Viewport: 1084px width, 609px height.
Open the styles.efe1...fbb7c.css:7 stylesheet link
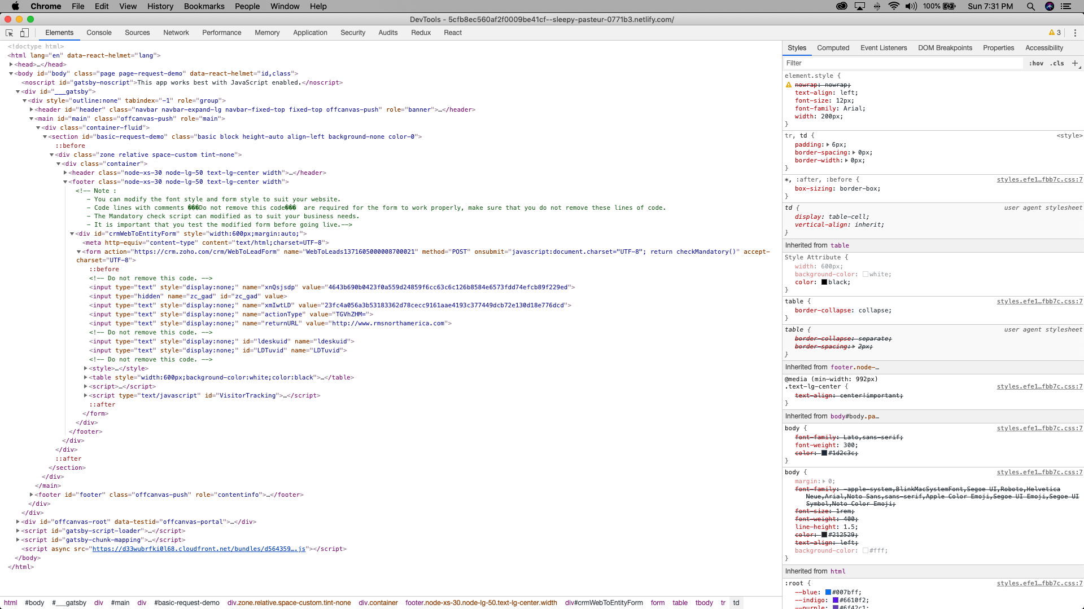pos(1039,179)
